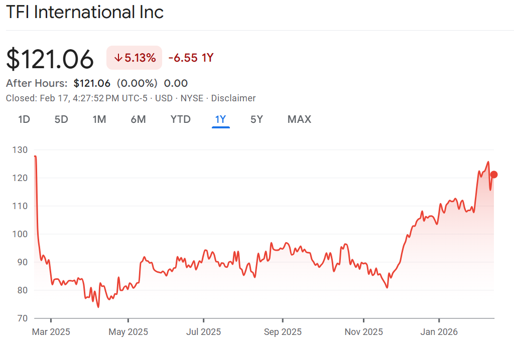Click the Jan 2026 axis label
Screen dimensions: 514x348
click(439, 332)
